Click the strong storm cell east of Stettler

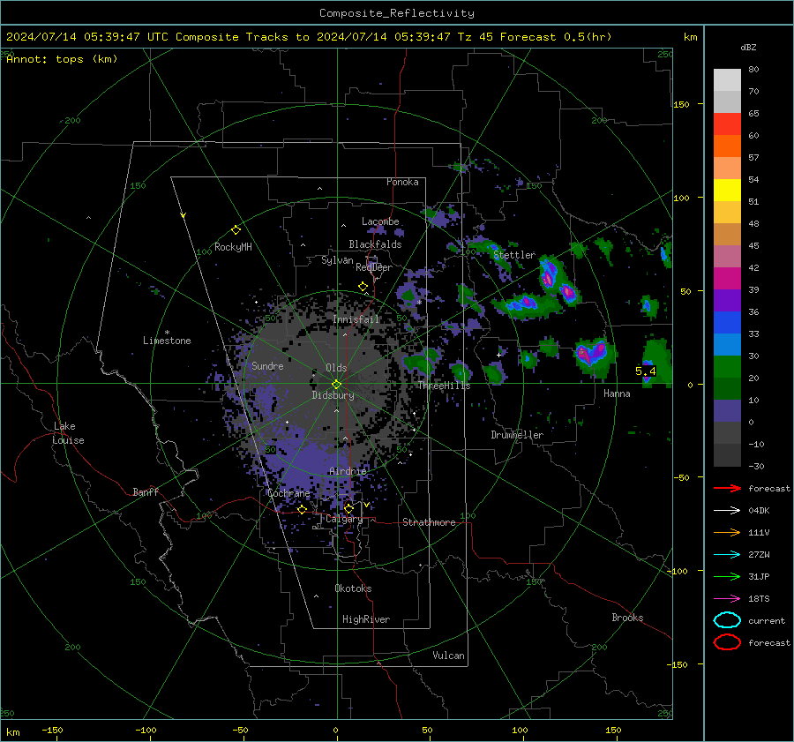tap(549, 276)
